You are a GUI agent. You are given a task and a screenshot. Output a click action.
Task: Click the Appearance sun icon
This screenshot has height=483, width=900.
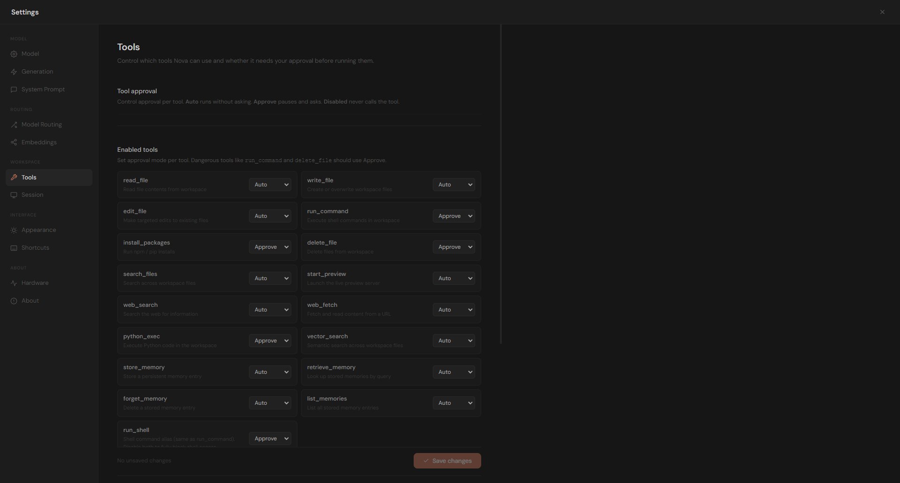14,230
